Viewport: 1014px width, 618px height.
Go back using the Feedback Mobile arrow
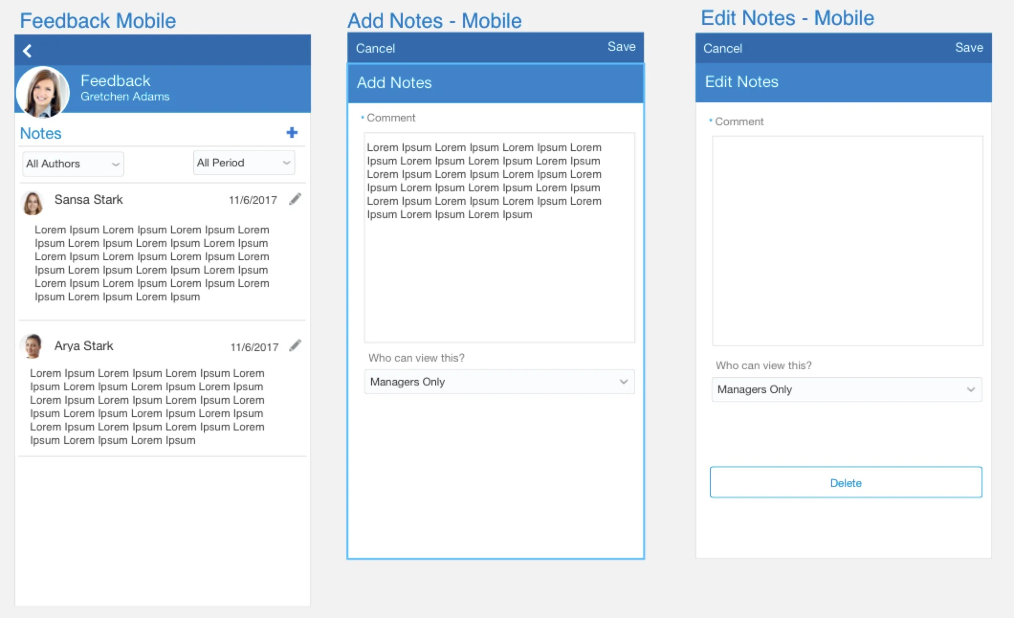point(27,51)
